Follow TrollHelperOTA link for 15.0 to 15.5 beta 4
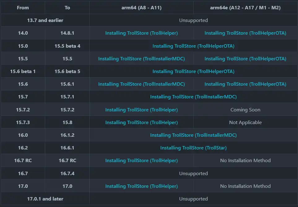298x207 pixels. [193, 46]
